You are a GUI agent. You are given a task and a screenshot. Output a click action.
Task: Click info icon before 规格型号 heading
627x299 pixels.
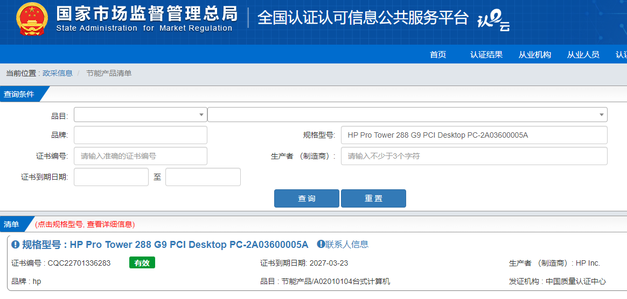pos(15,244)
